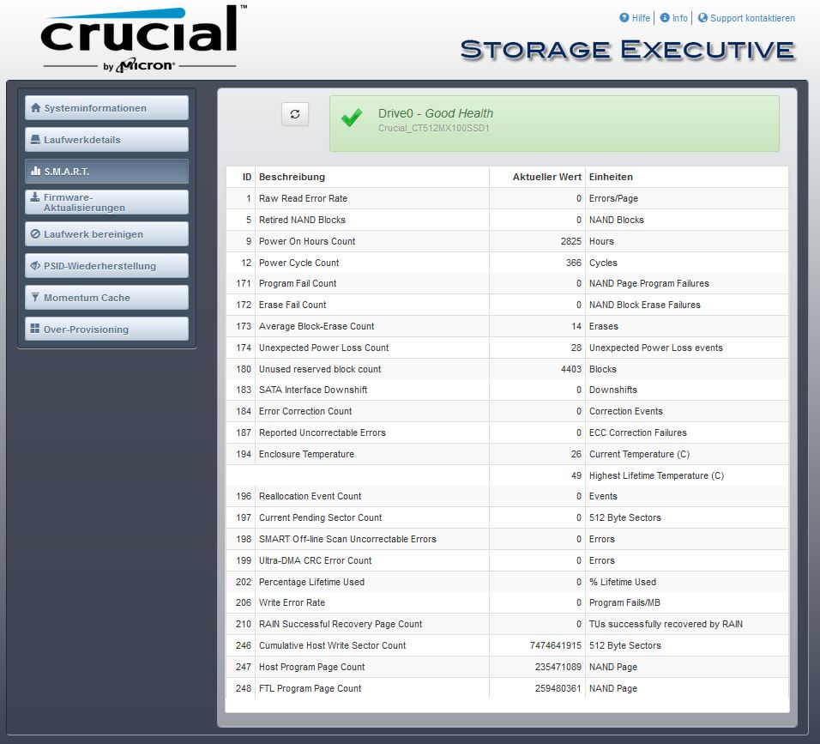Click Current Pending Sector Count description
The width and height of the screenshot is (820, 744).
320,517
